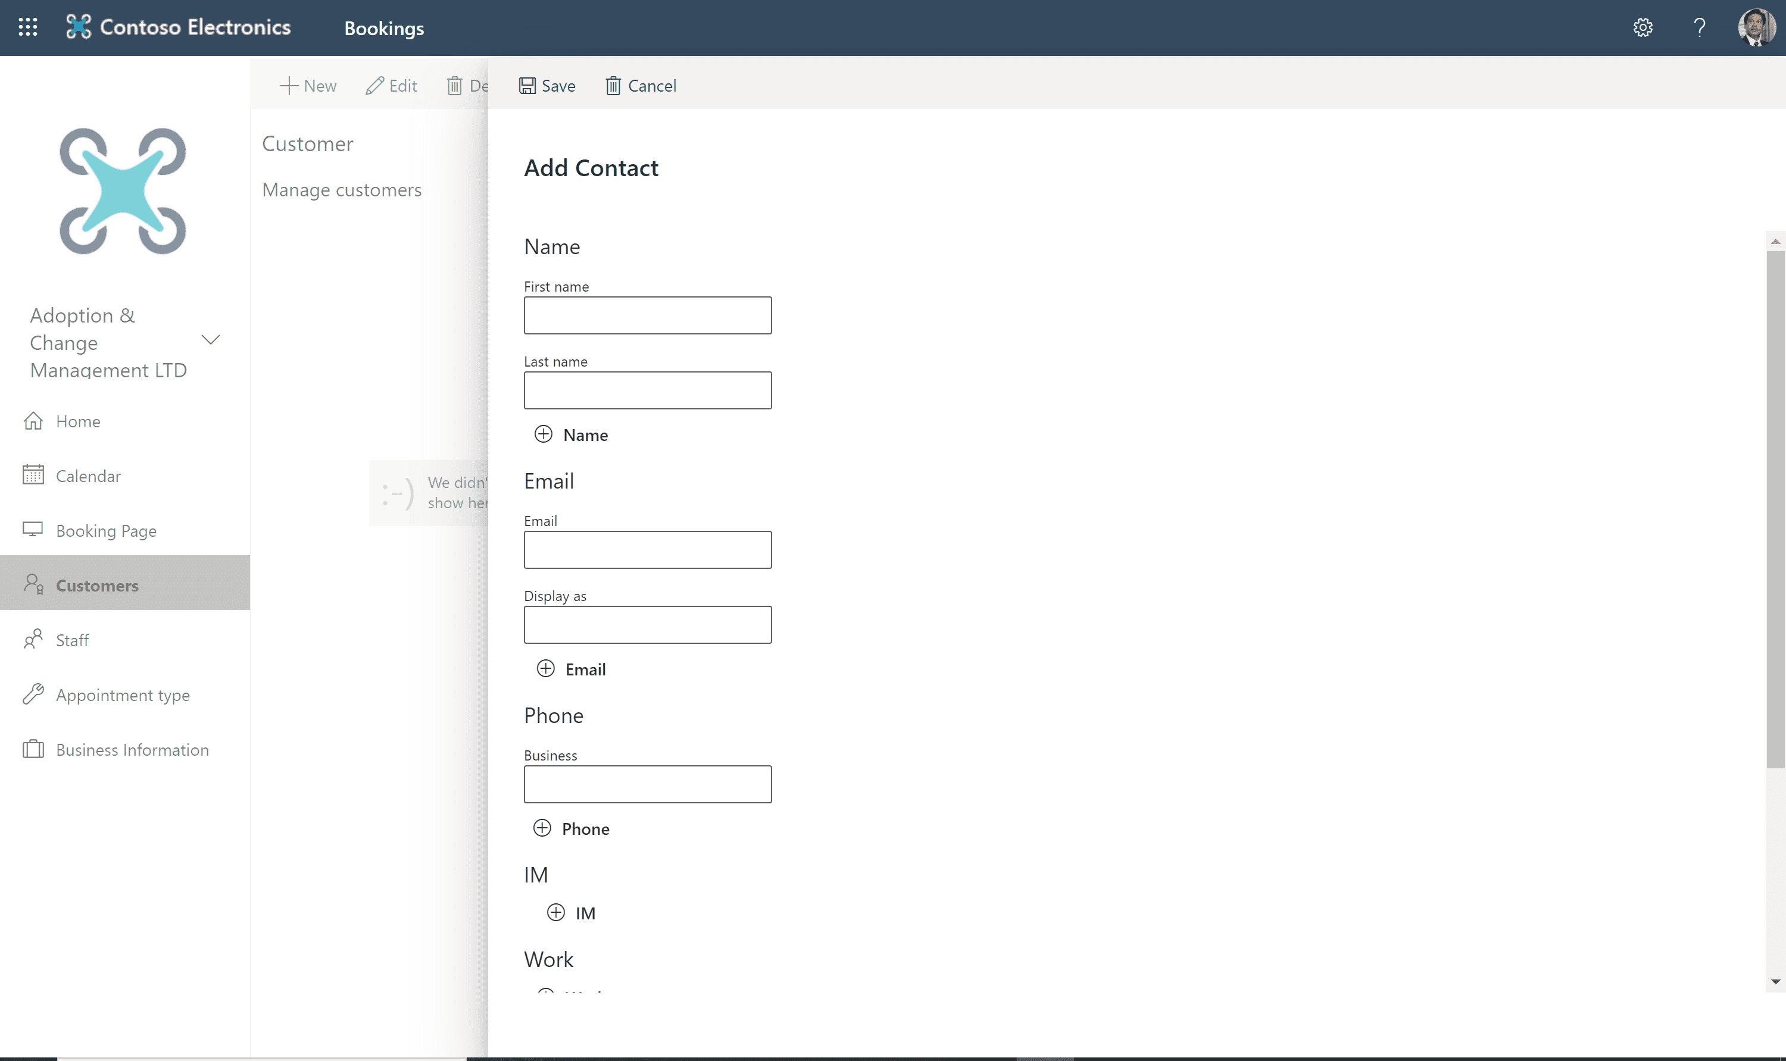Click the Booking Page monitor icon

pyautogui.click(x=33, y=530)
